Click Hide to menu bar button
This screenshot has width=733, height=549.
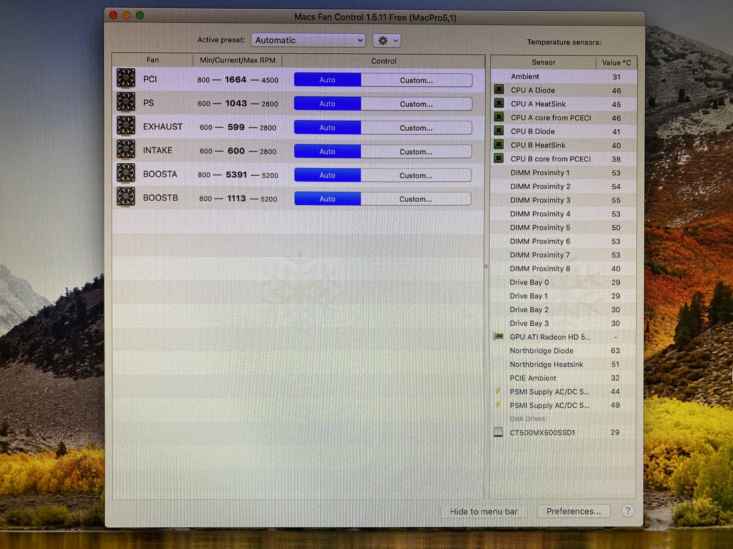tap(484, 511)
